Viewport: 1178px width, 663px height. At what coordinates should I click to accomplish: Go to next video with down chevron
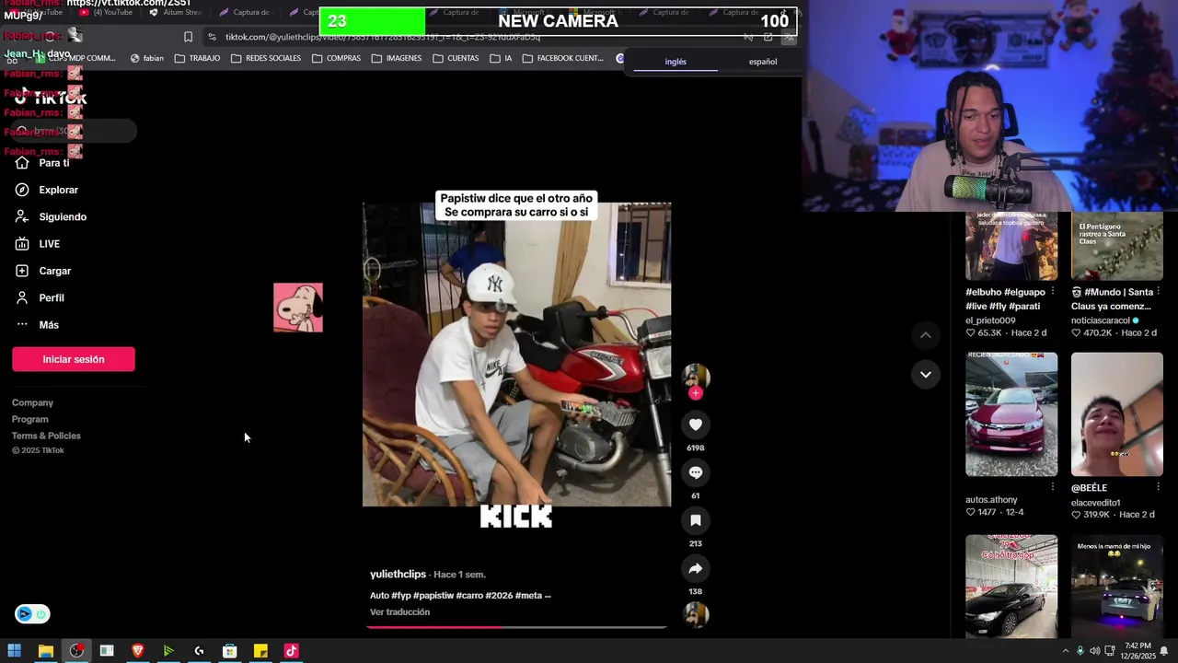pos(926,374)
